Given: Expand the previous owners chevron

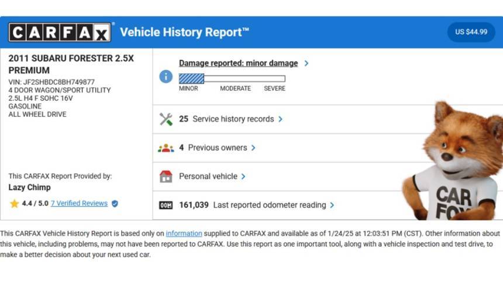Looking at the screenshot, I should 253,147.
